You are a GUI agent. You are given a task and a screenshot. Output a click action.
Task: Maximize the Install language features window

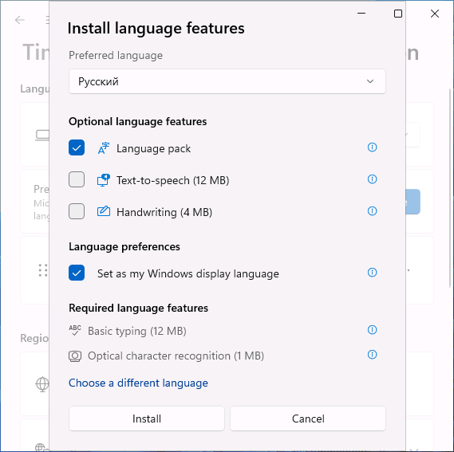[x=398, y=14]
